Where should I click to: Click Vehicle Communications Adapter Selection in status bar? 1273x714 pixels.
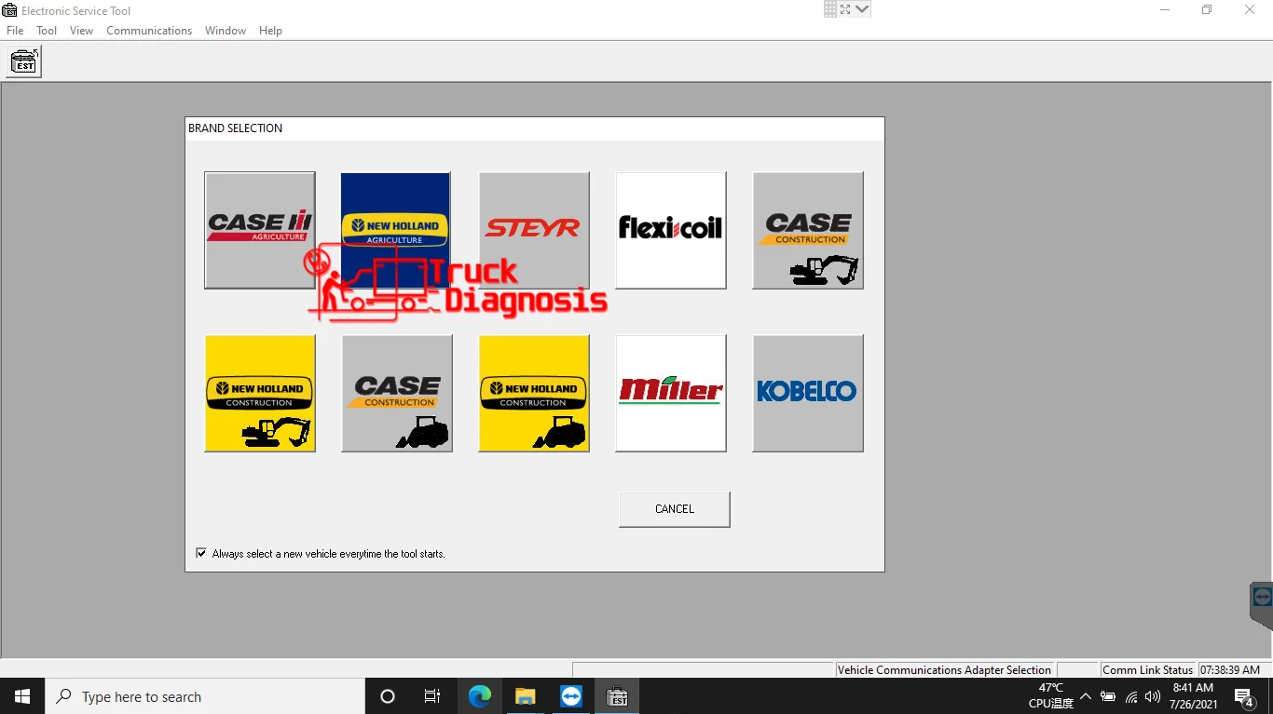point(944,669)
